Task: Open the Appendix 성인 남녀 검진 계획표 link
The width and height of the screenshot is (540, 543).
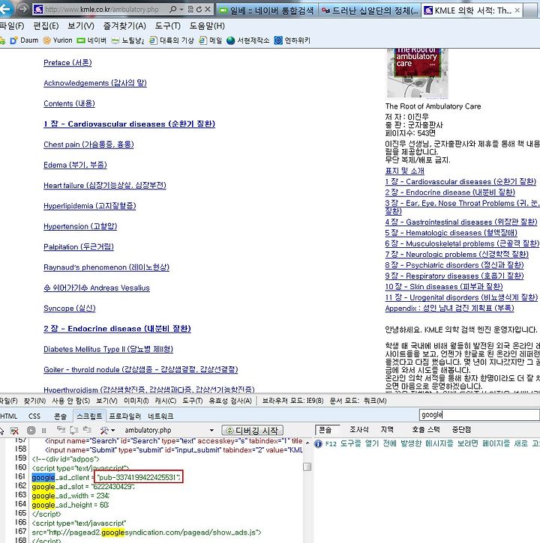Action: point(449,308)
